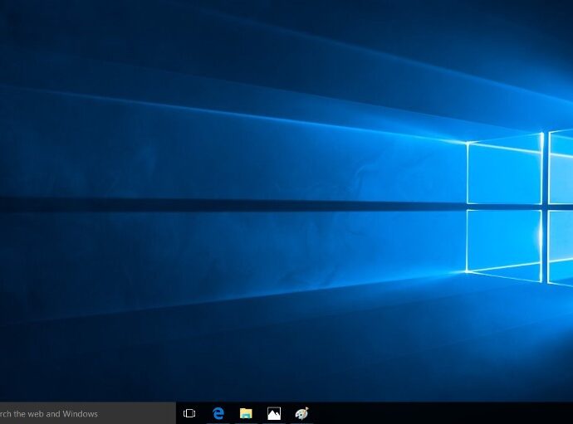Click the lower-right pane of the Windows logo

561,246
